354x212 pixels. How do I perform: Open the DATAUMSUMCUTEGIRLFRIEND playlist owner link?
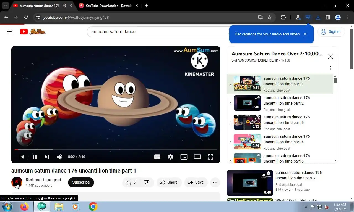pos(255,60)
